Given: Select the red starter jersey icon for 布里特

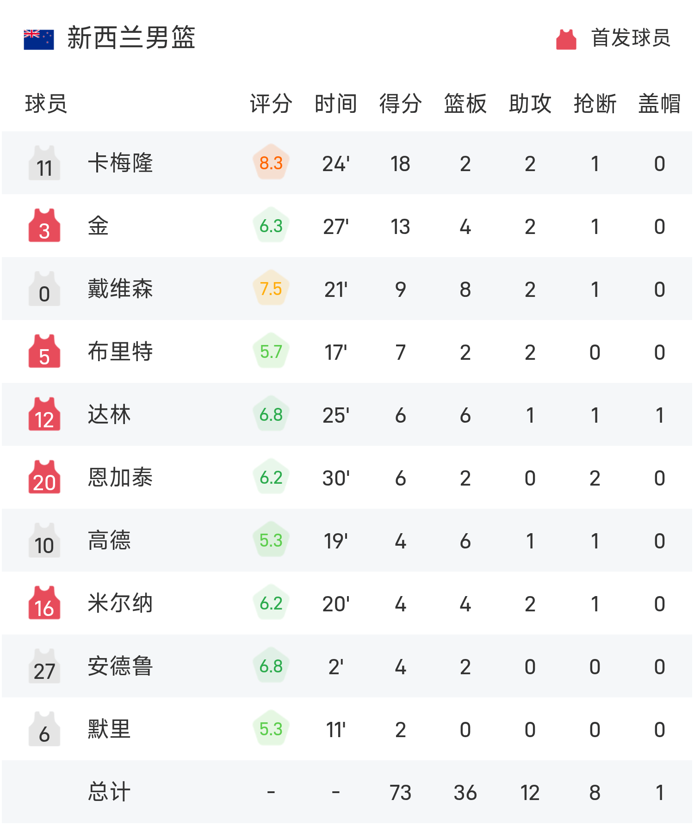Looking at the screenshot, I should [44, 351].
